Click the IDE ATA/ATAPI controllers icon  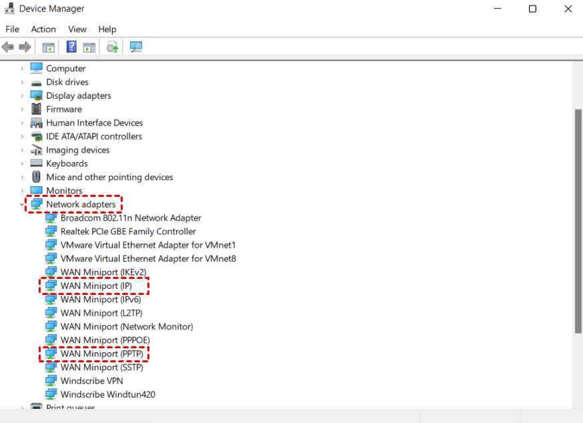pos(37,137)
